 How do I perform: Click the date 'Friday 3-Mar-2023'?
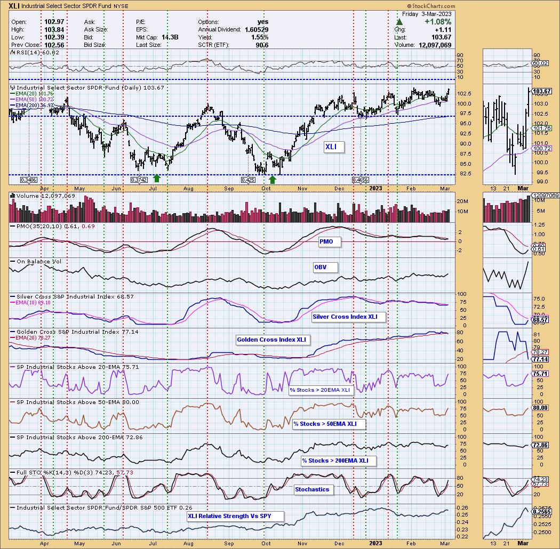(x=427, y=14)
